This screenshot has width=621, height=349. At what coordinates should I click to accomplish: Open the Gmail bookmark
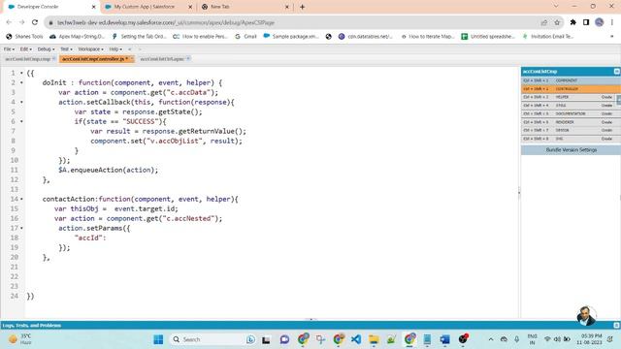[245, 37]
